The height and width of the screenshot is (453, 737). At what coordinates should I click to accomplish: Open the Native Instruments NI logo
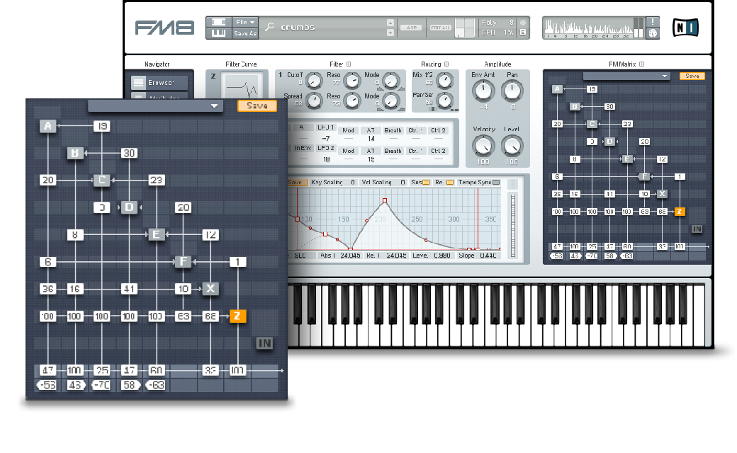[685, 28]
